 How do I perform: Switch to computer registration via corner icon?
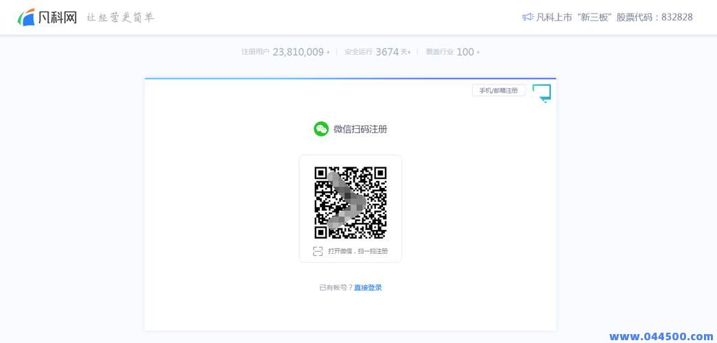click(542, 93)
